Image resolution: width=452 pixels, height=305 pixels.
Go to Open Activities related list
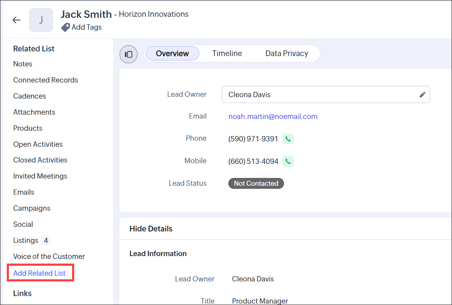pos(38,144)
